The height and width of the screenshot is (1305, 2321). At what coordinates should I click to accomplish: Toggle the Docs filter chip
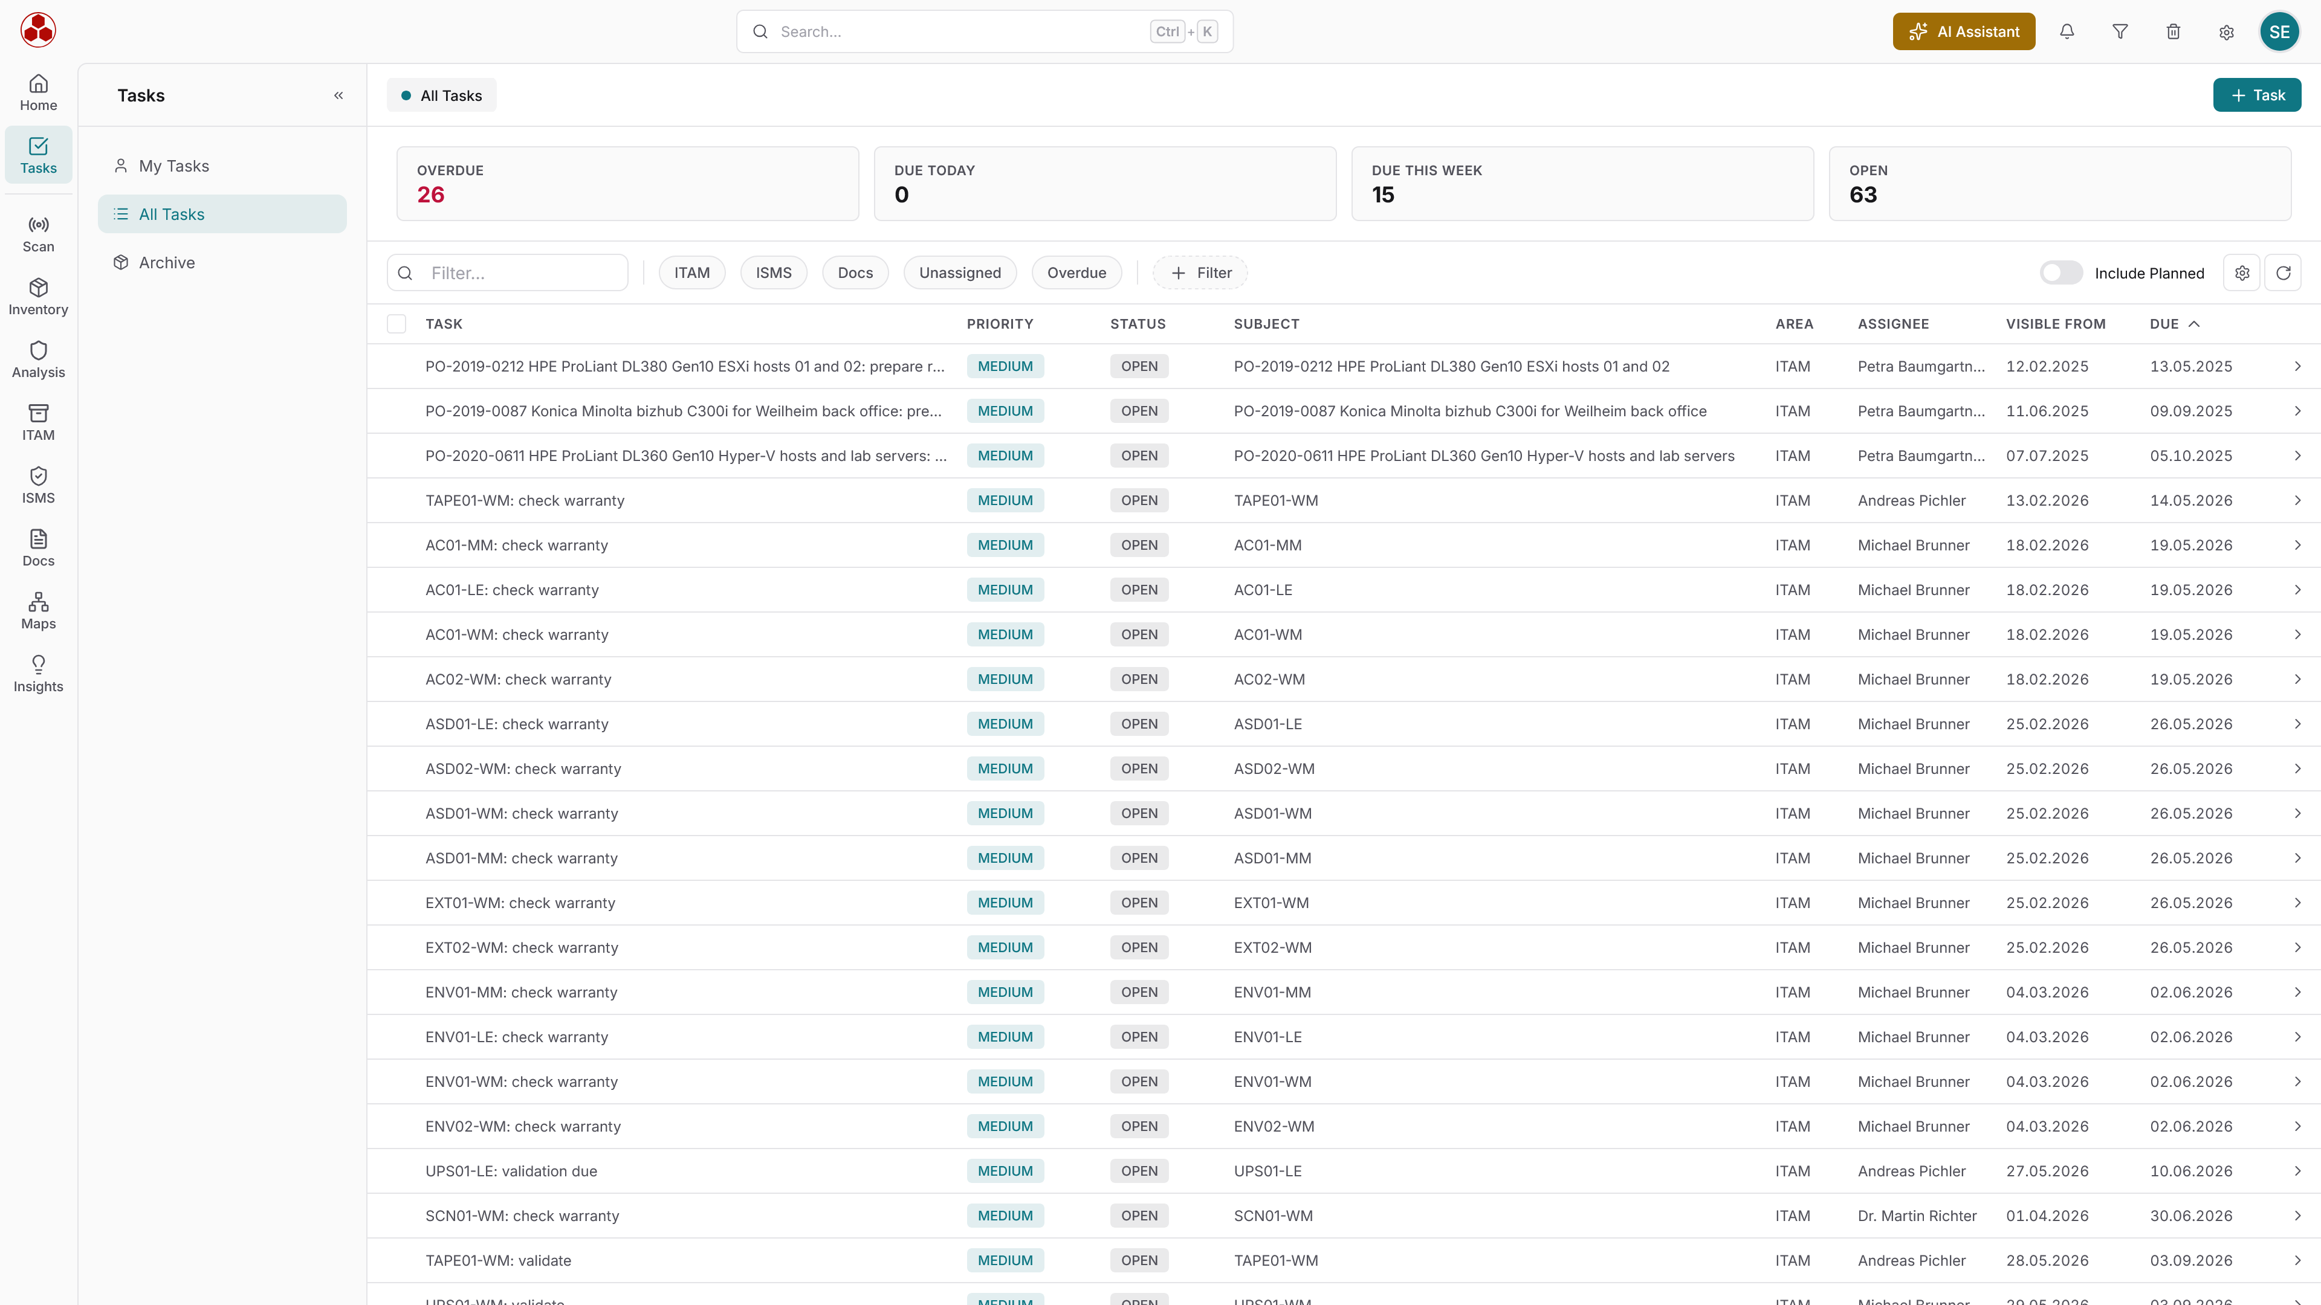(855, 273)
